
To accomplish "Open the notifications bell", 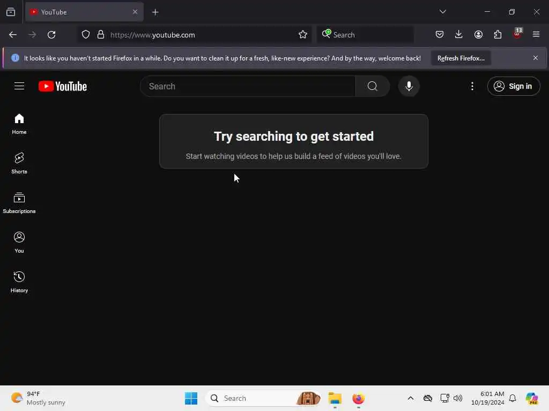I will [513, 398].
